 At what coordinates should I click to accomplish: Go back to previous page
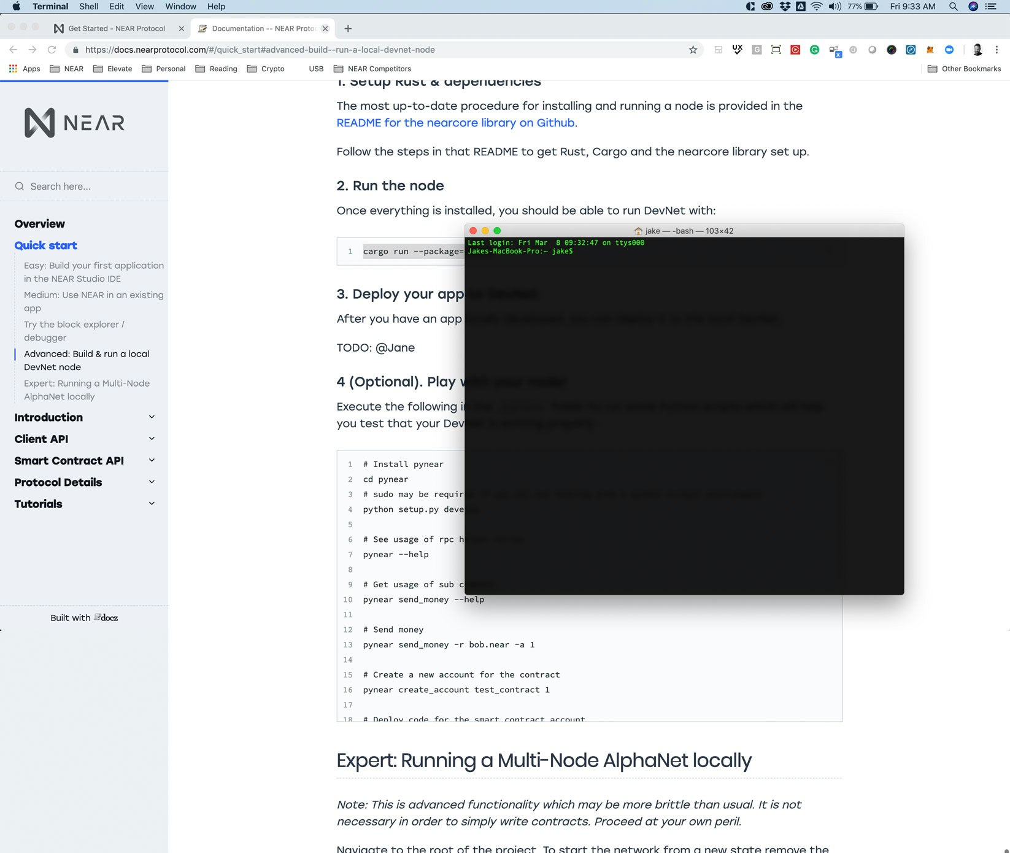tap(13, 50)
